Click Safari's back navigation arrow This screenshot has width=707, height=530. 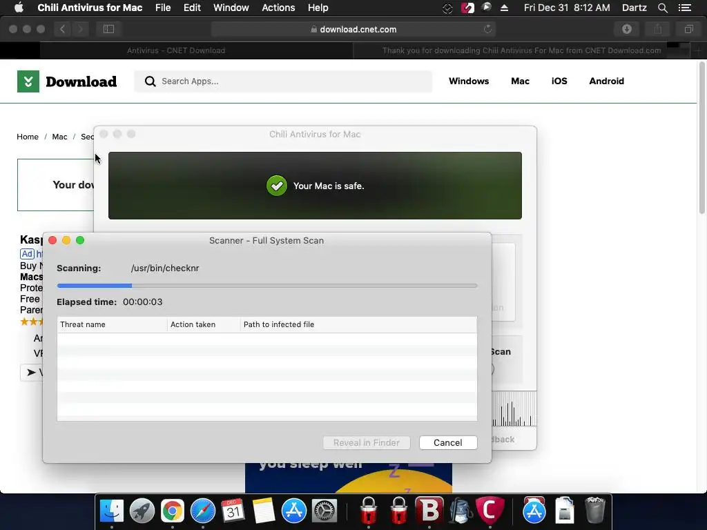tap(63, 29)
